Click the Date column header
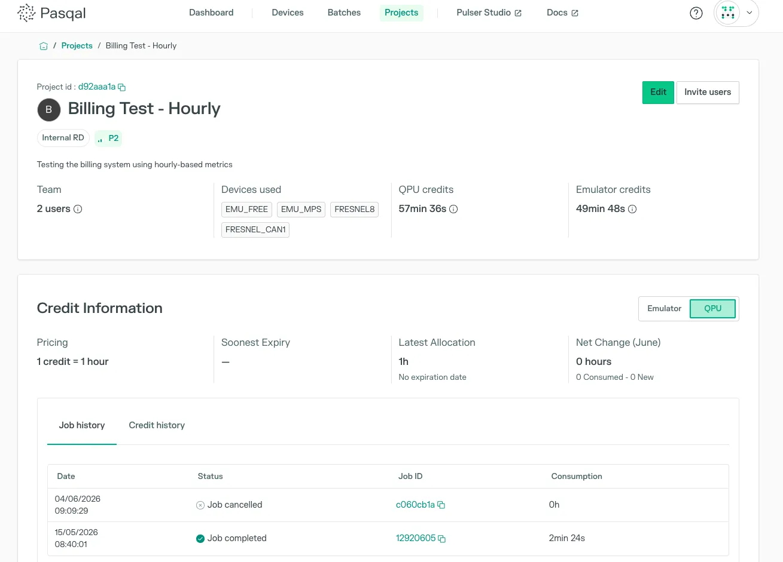This screenshot has width=783, height=562. pyautogui.click(x=66, y=477)
